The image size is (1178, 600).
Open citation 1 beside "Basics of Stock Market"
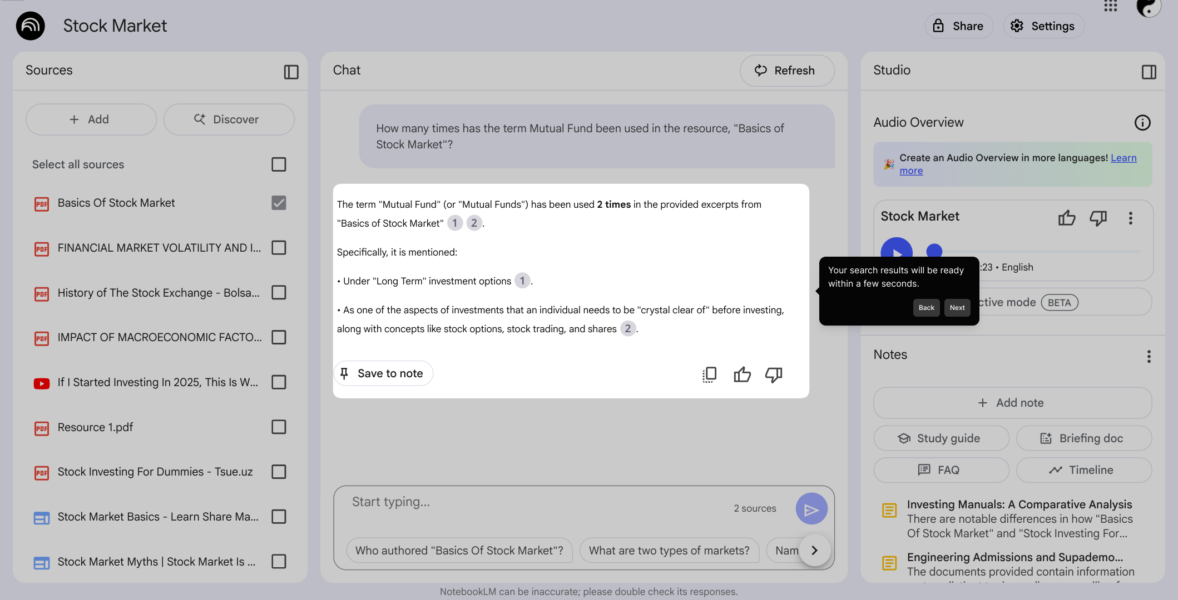pyautogui.click(x=455, y=223)
